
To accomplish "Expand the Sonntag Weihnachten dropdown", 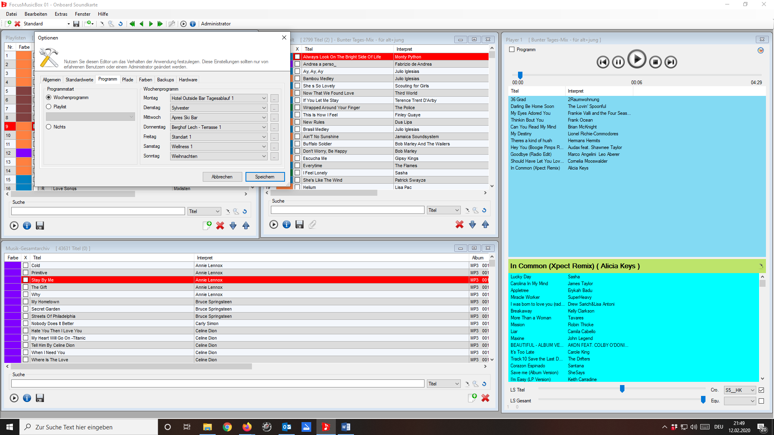I will coord(264,156).
